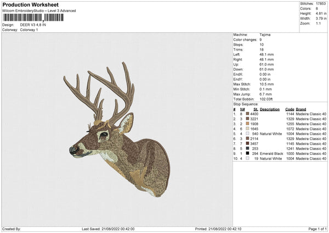329x233 pixels.
Task: Click the Stop Sequence heading
Action: click(x=245, y=103)
